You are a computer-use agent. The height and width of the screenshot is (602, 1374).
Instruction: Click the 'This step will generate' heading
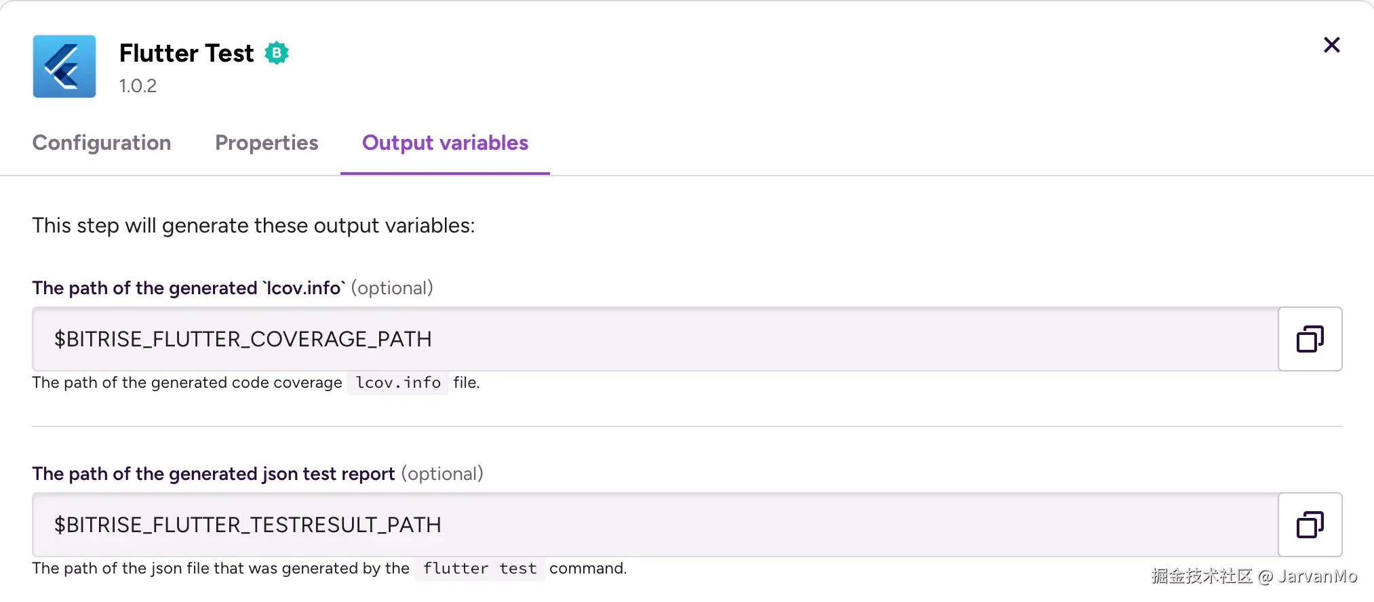click(x=254, y=226)
